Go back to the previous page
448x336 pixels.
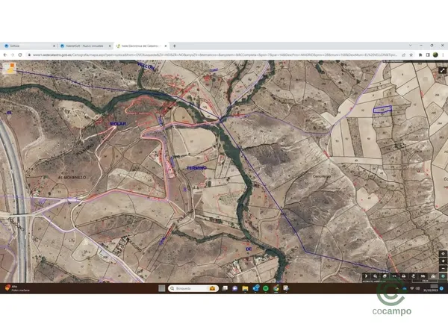point(5,55)
